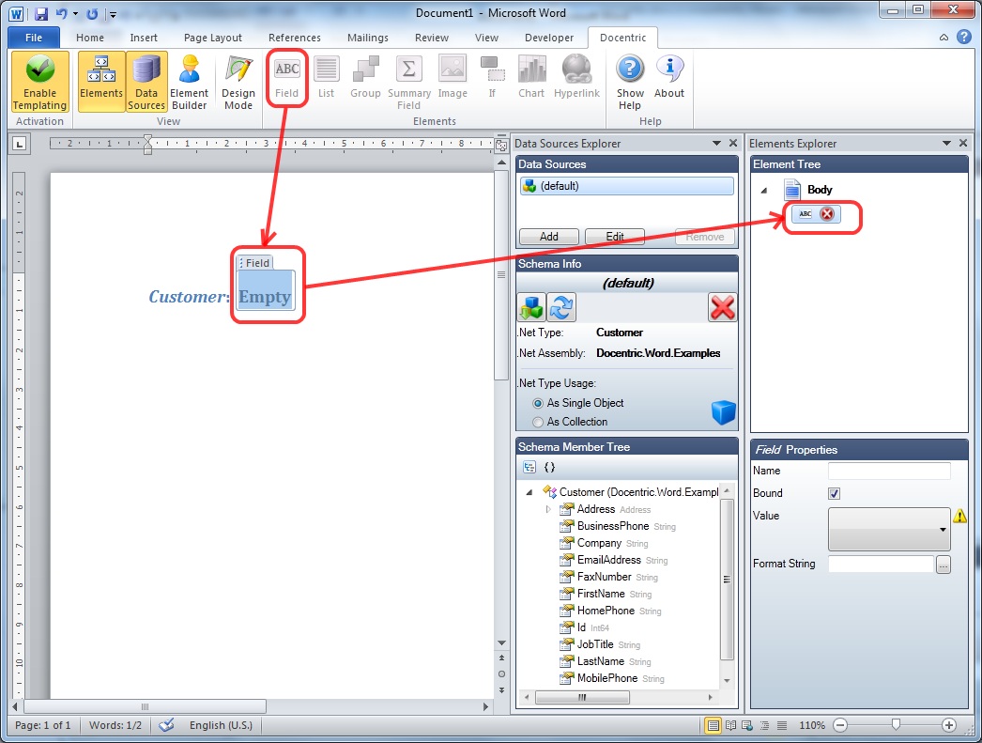Click the Save icon in quick access toolbar
This screenshot has height=743, width=982.
point(41,13)
